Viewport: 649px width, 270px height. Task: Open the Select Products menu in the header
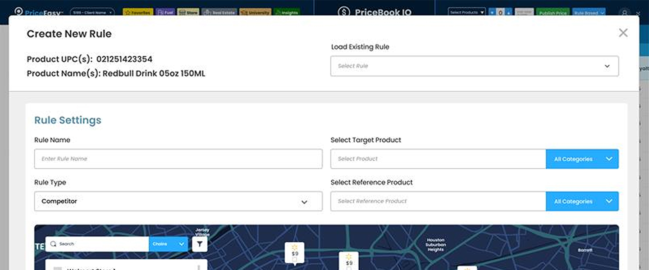tap(466, 12)
